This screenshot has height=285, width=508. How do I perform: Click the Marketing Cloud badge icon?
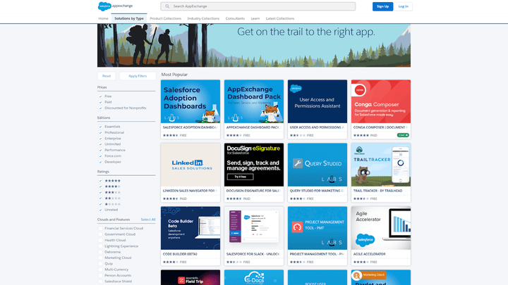(x=357, y=275)
